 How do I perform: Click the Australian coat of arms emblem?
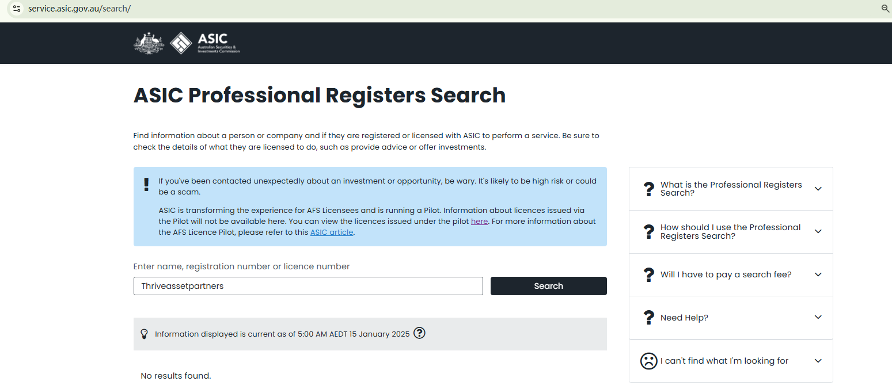[x=149, y=43]
